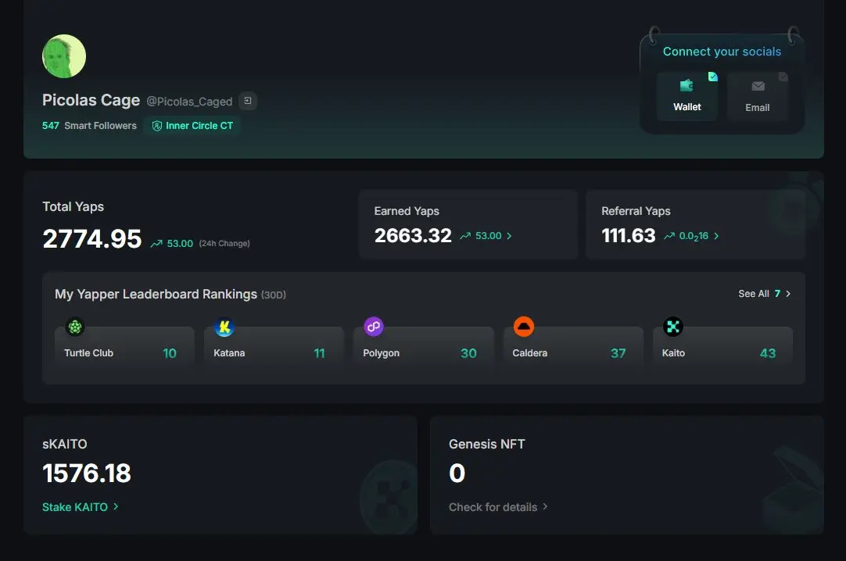Click the Wallet connected checkmark badge
The height and width of the screenshot is (561, 846).
point(713,77)
